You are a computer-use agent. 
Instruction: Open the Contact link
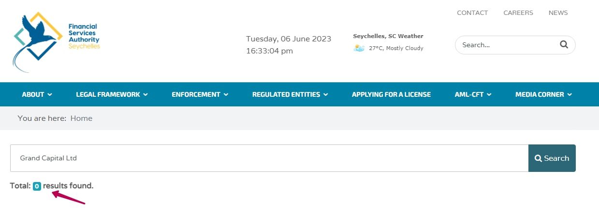click(x=472, y=13)
